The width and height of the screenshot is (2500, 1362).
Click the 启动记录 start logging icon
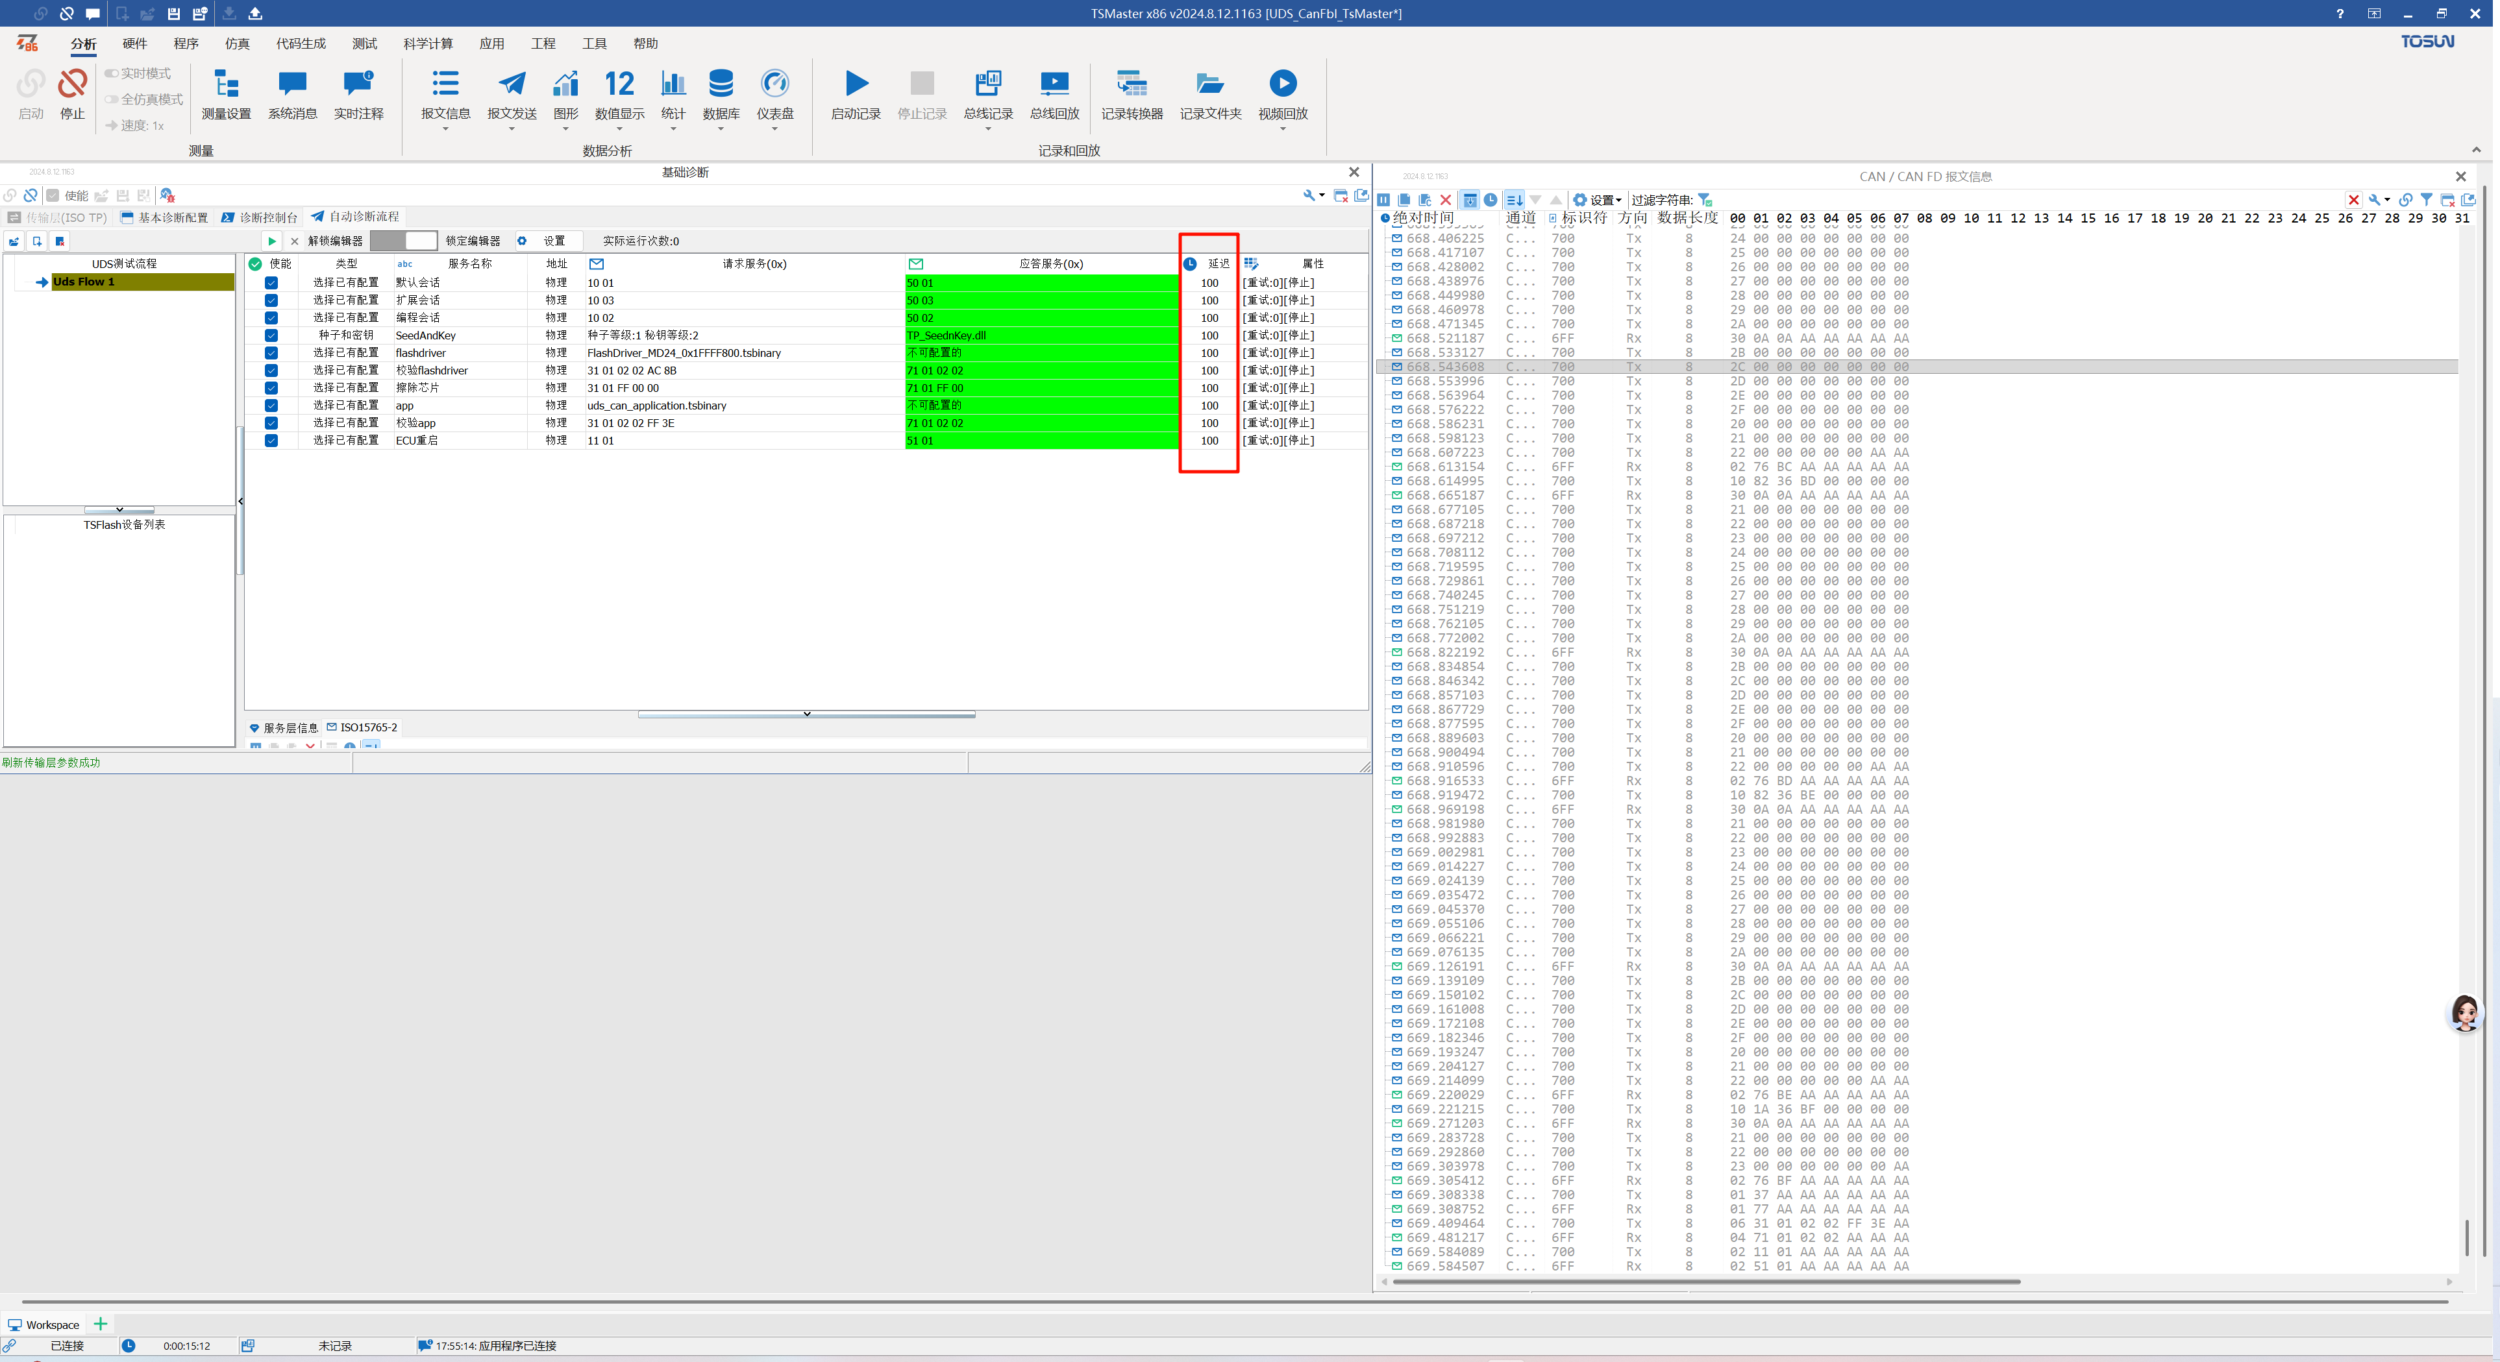point(855,84)
